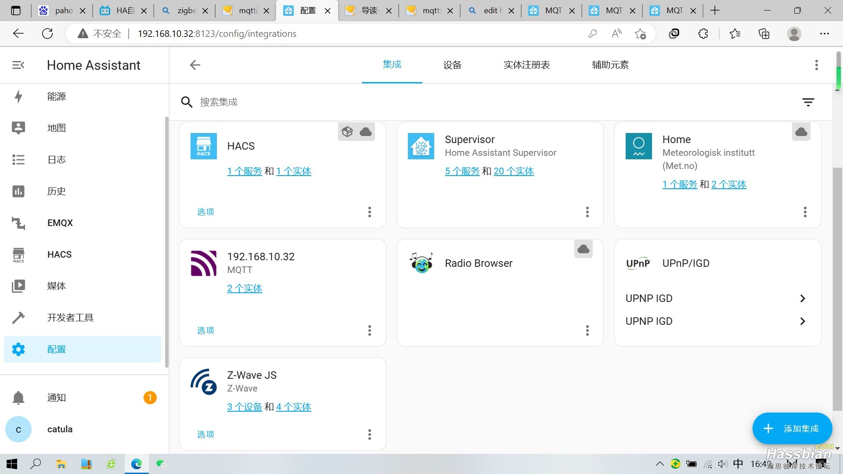The image size is (843, 474).
Task: Open 开发者工具 developer tools
Action: [x=83, y=318]
